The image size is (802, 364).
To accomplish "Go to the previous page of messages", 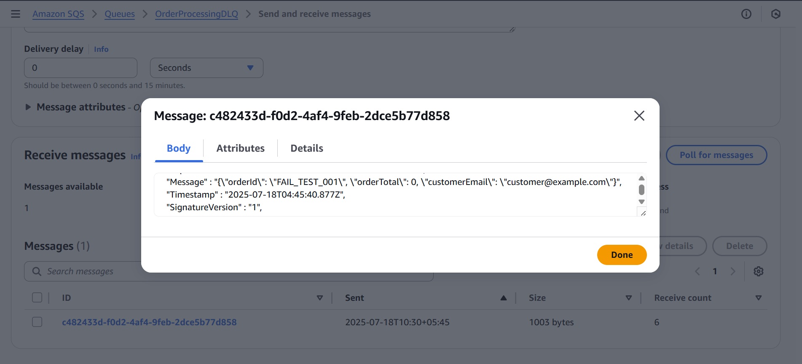I will 697,271.
